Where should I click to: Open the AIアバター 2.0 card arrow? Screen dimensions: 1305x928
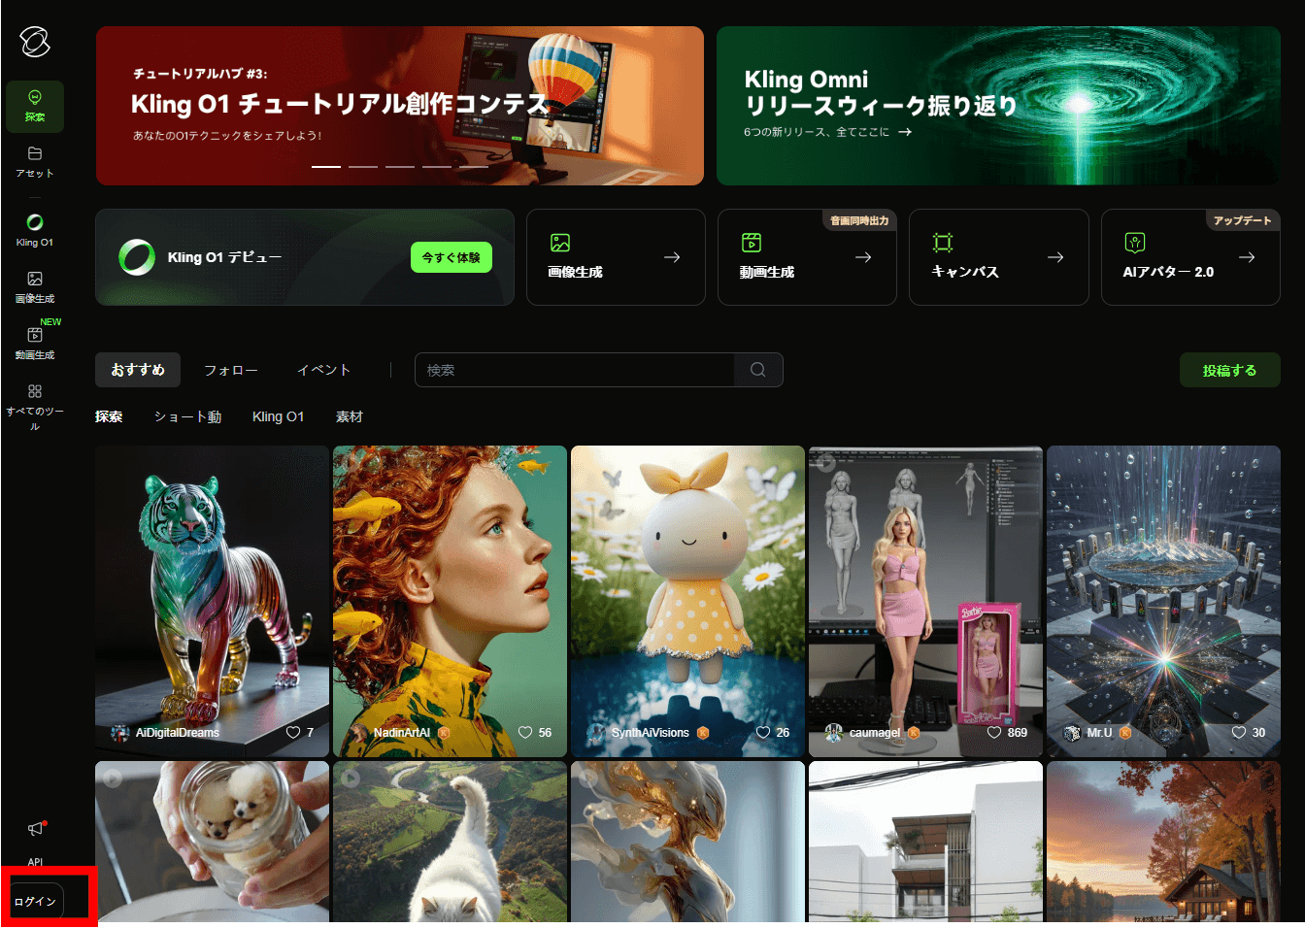[x=1247, y=257]
